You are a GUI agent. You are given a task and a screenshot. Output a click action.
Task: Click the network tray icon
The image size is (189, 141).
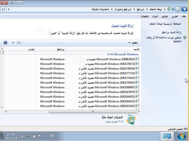point(29,136)
